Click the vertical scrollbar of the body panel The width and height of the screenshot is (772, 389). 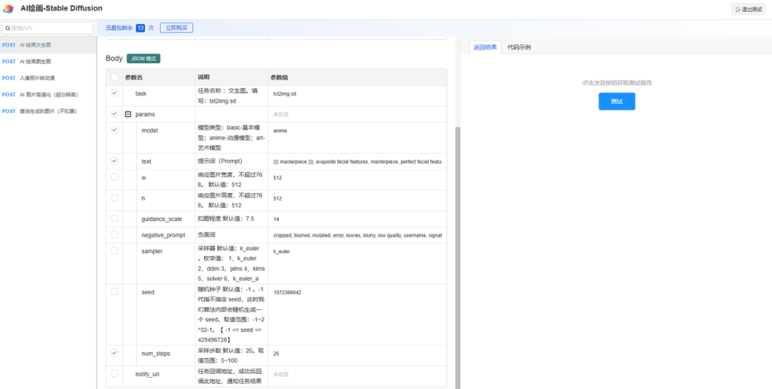pos(458,256)
